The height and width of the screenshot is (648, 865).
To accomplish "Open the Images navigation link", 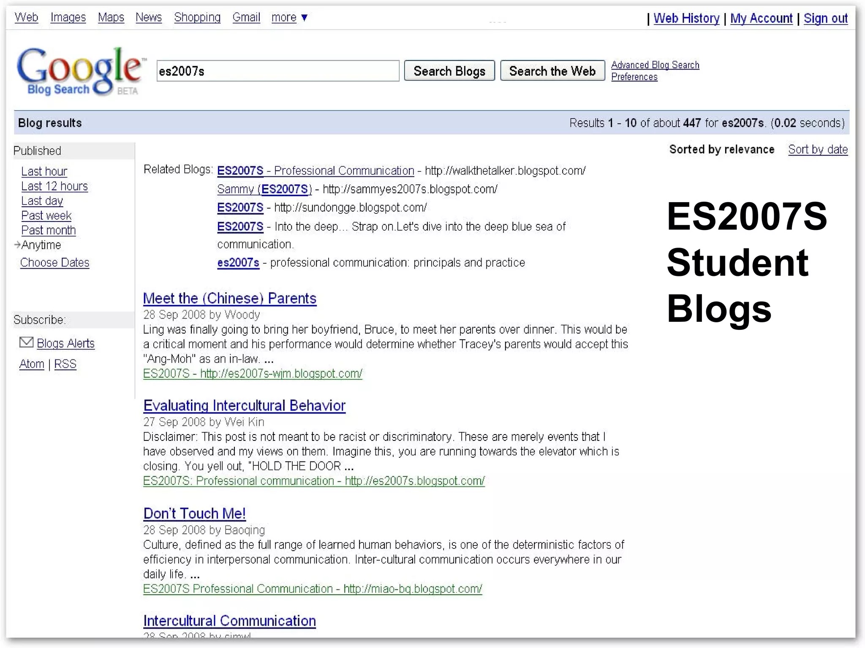I will (68, 17).
